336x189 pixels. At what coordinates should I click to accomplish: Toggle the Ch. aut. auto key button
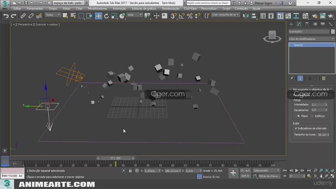click(x=245, y=171)
